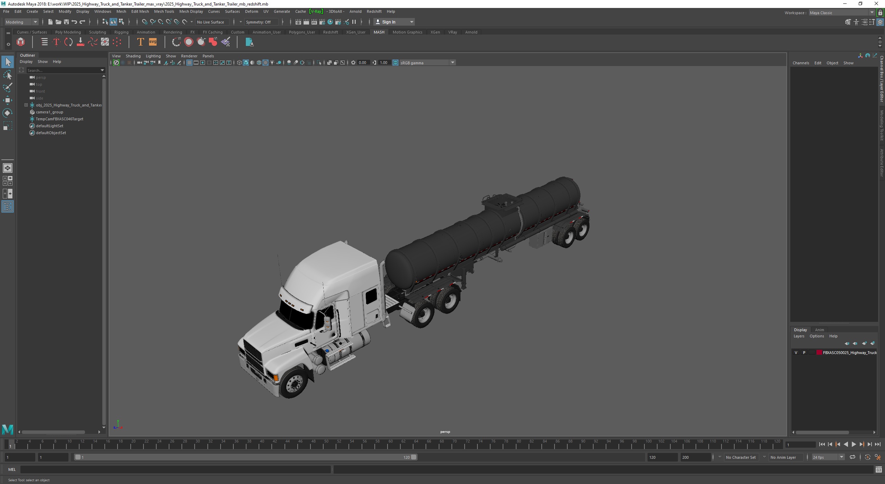The width and height of the screenshot is (885, 484).
Task: Toggle the auto keyframe button
Action: 867,457
